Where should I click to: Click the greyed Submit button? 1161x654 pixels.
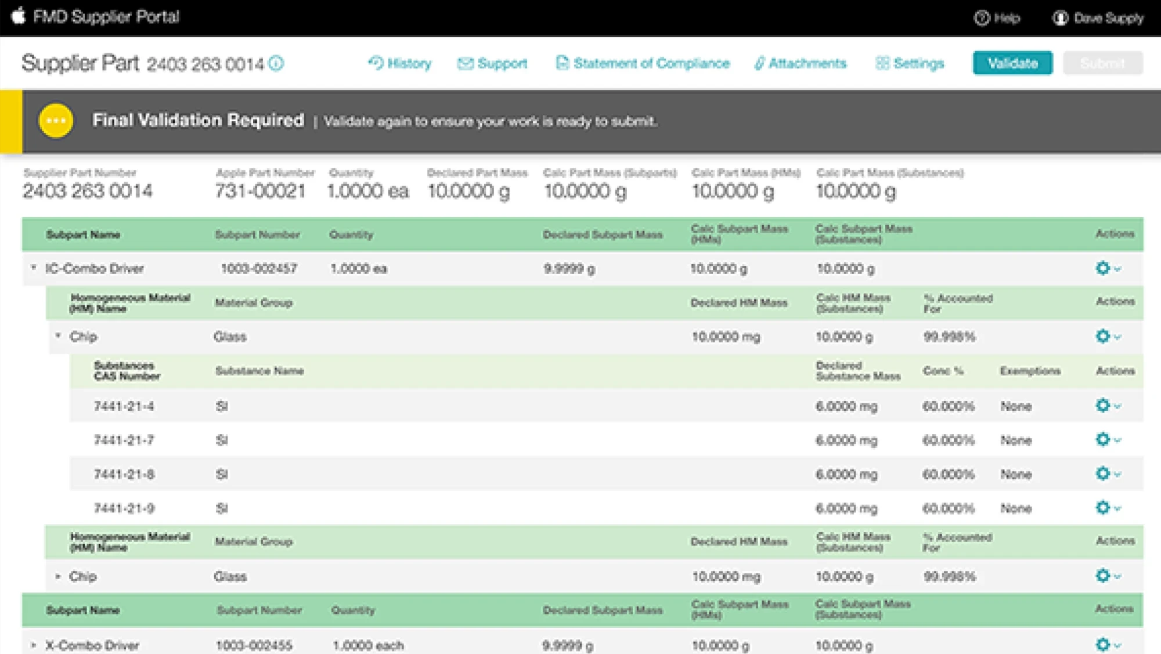[1103, 63]
